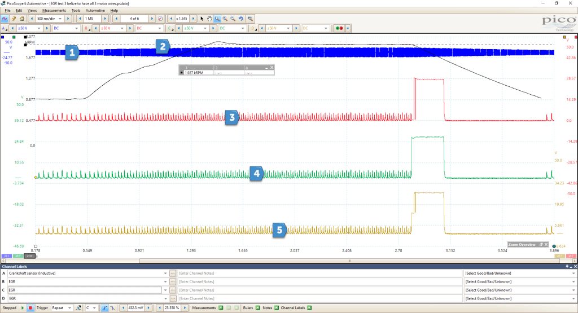This screenshot has height=313, width=578.
Task: Start capture with green play button
Action: pos(23,308)
